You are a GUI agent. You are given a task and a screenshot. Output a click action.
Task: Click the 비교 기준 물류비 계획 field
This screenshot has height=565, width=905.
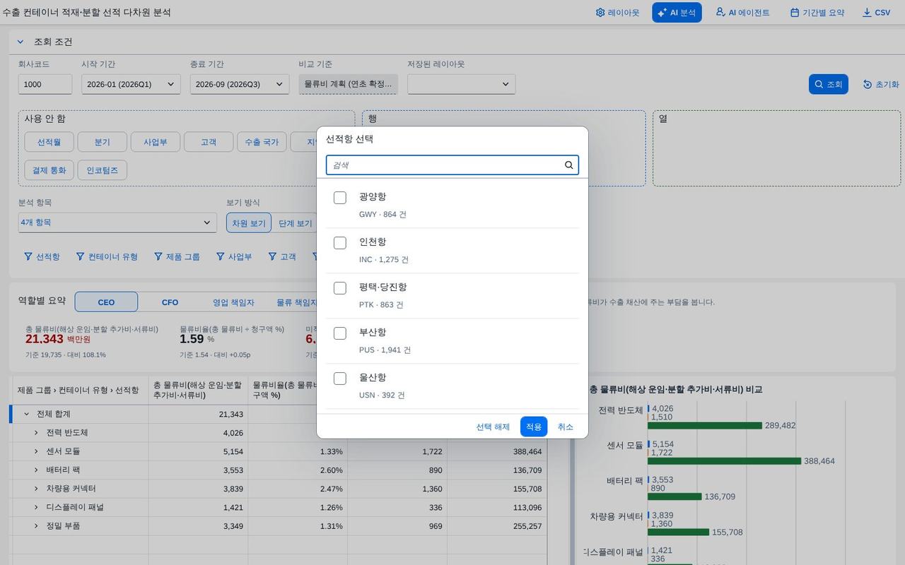tap(348, 84)
